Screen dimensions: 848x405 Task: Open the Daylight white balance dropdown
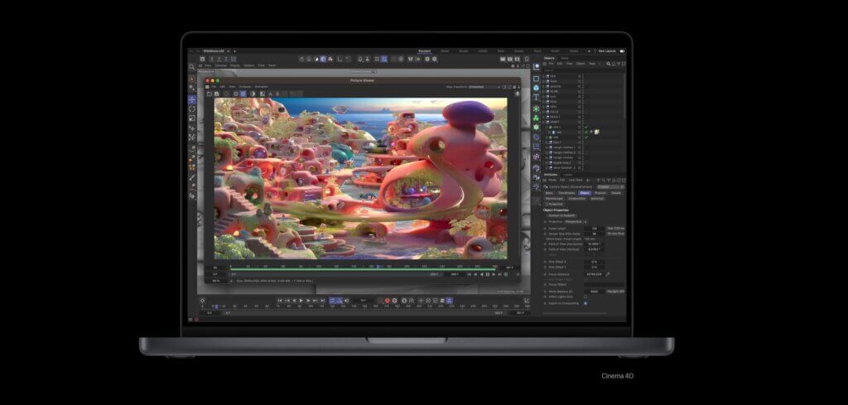[x=615, y=292]
